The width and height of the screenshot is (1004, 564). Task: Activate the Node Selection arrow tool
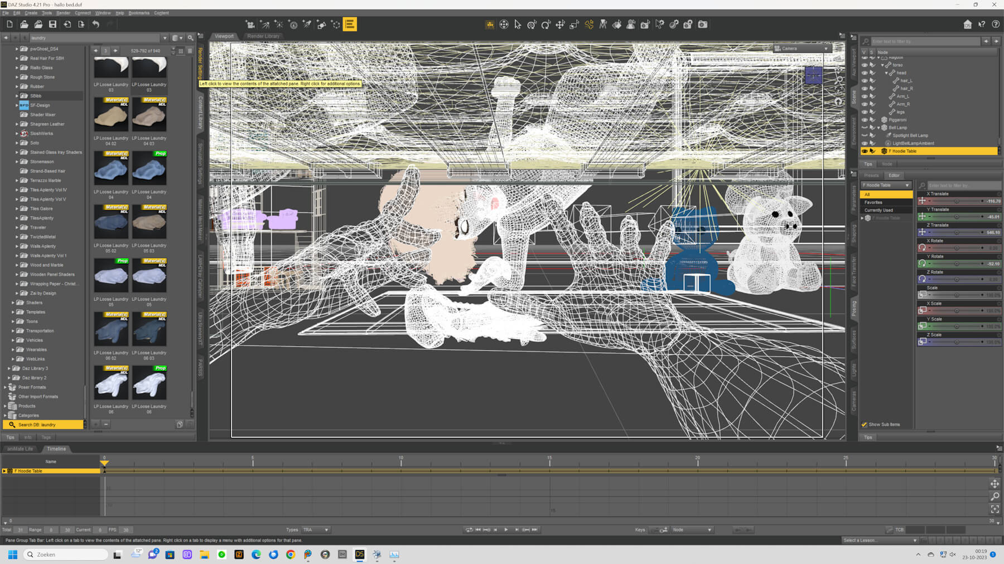(x=518, y=25)
